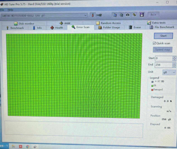Click the Start scan button
The height and width of the screenshot is (149, 177).
point(164,36)
